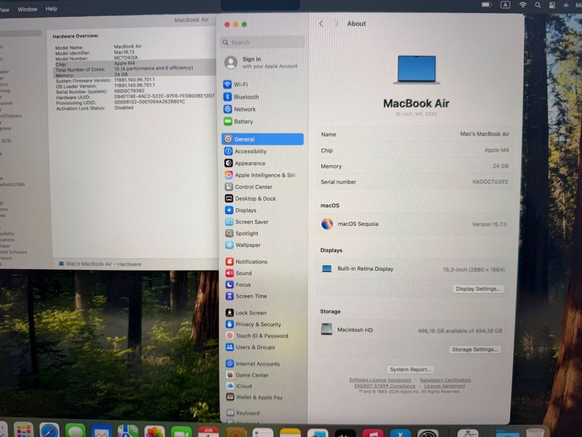The image size is (582, 437).
Task: Go forward using the right chevron in About
Action: pos(336,24)
